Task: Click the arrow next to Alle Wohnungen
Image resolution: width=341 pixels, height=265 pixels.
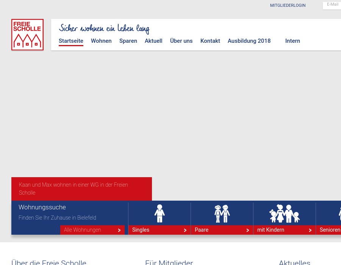Action: point(119,230)
